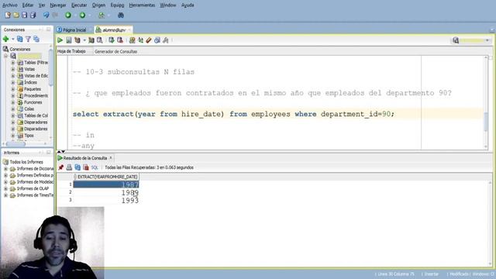This screenshot has height=279, width=496.
Task: Click inside the select statement line in editor
Action: pos(233,114)
